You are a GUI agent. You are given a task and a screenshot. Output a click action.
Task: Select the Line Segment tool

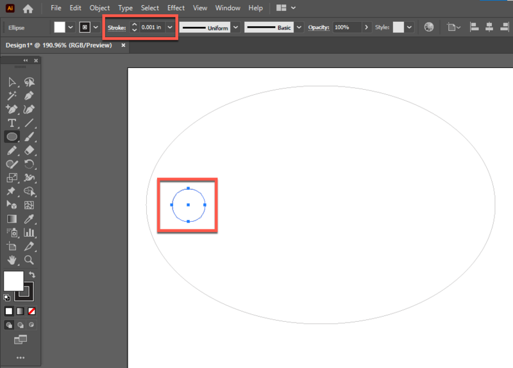pyautogui.click(x=29, y=123)
